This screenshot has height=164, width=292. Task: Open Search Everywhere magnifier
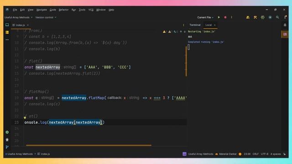tap(277, 17)
